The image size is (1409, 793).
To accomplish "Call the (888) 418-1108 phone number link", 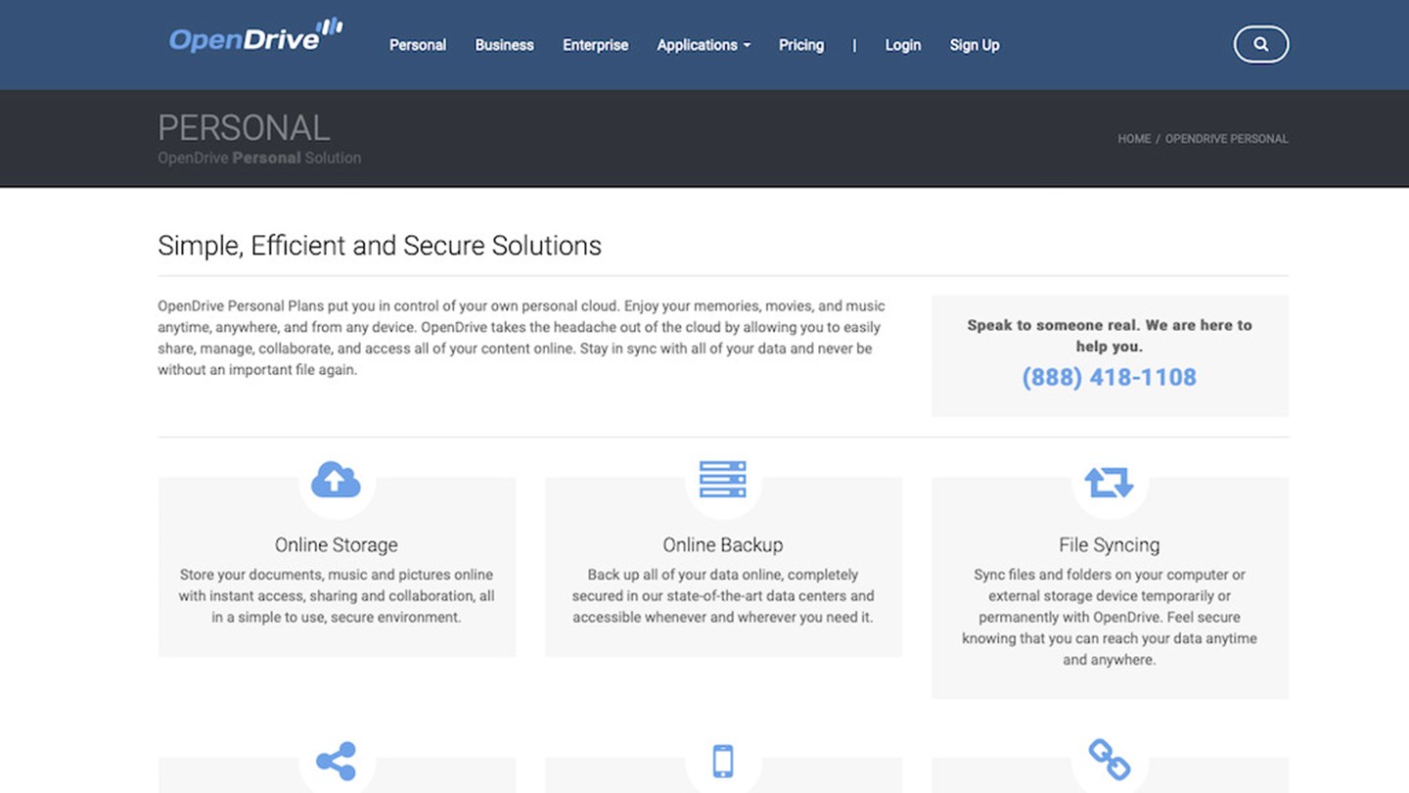I will [x=1109, y=377].
